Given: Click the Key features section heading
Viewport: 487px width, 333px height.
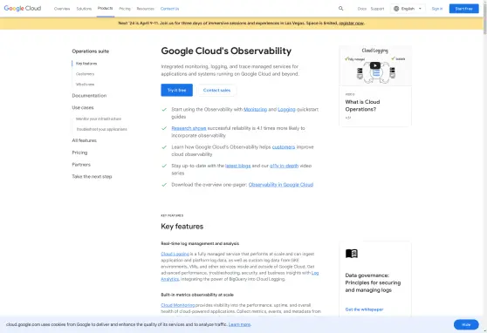Looking at the screenshot, I should [x=182, y=227].
